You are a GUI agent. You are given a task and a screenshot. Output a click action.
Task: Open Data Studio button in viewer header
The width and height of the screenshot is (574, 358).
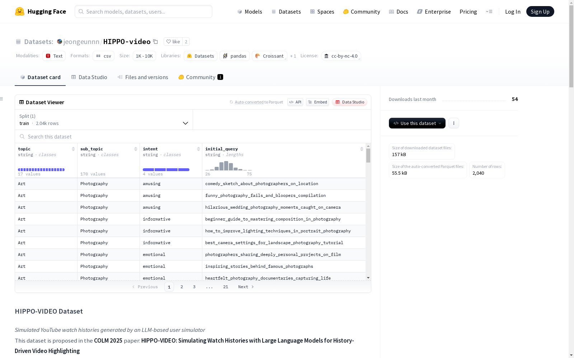[x=350, y=102]
